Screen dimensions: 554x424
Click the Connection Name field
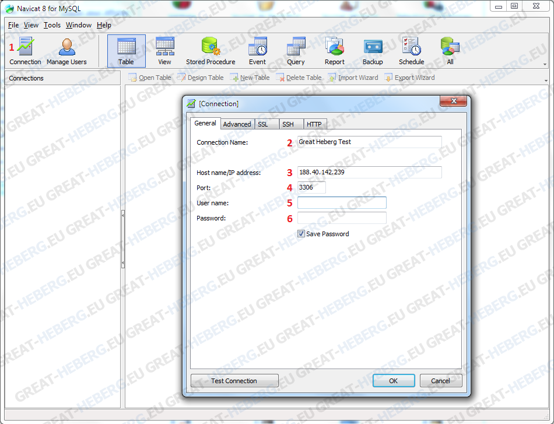pos(369,142)
